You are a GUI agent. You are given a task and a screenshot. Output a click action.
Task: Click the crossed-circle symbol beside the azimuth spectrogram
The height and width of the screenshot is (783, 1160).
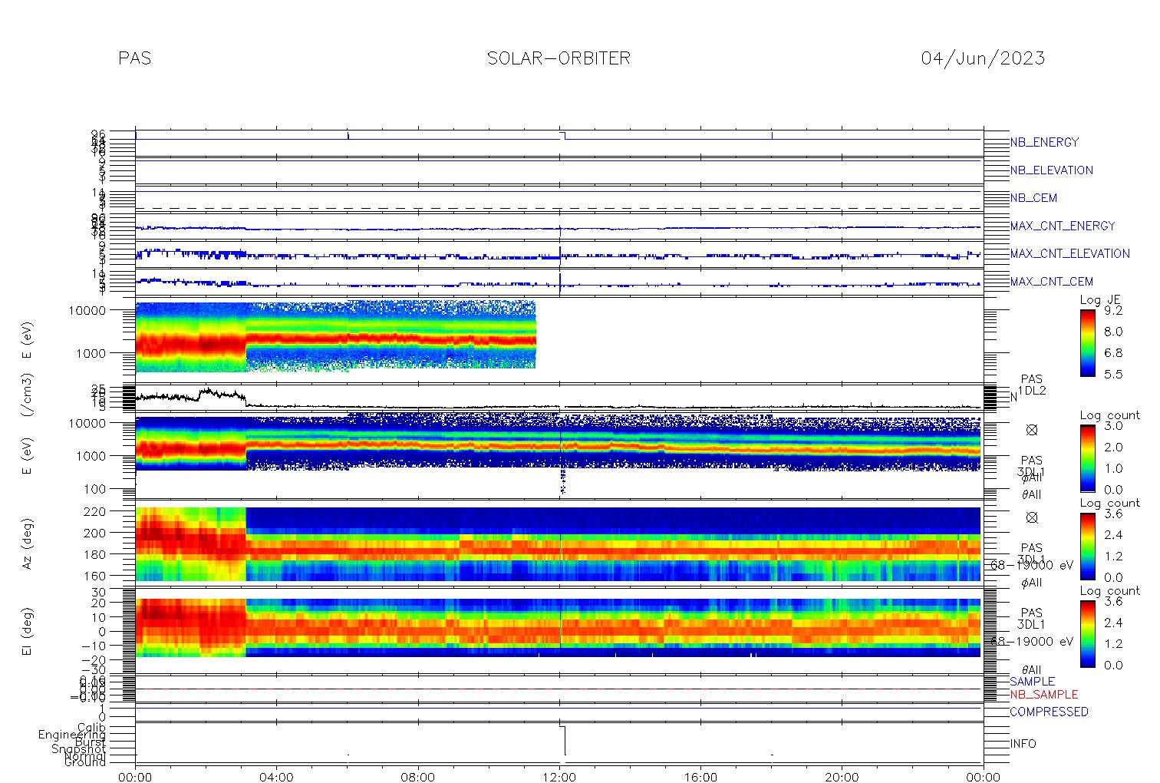pyautogui.click(x=1032, y=517)
